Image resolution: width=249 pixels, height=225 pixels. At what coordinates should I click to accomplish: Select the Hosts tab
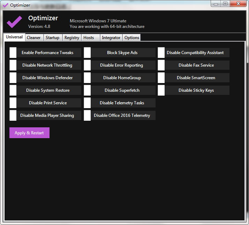pos(89,38)
